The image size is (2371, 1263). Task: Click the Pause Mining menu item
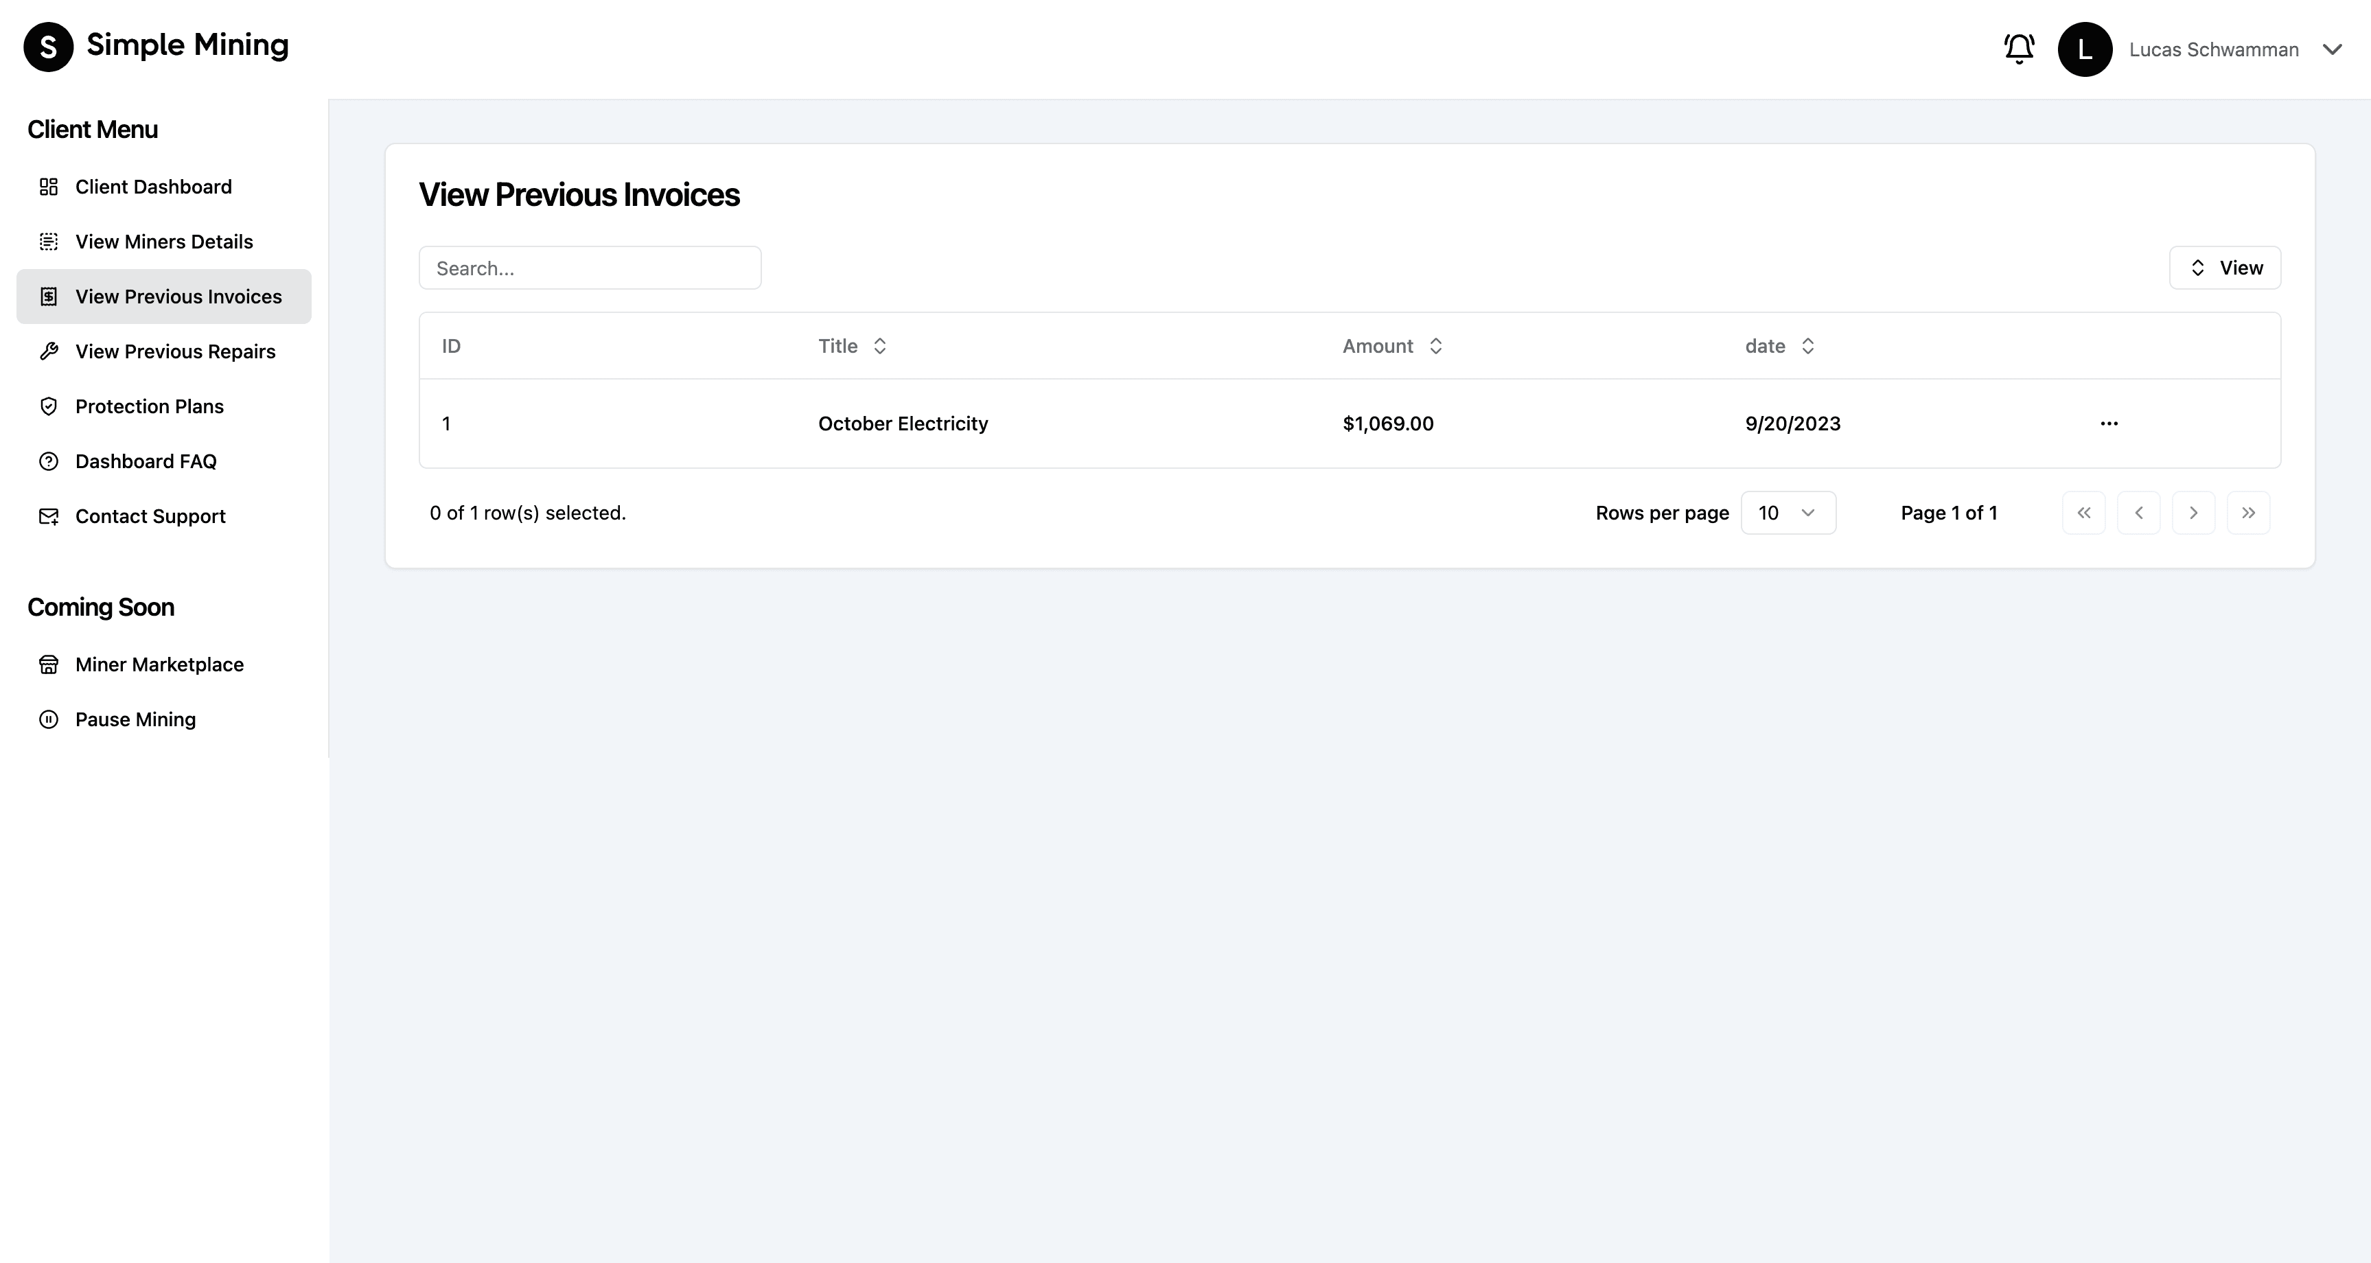[x=135, y=719]
